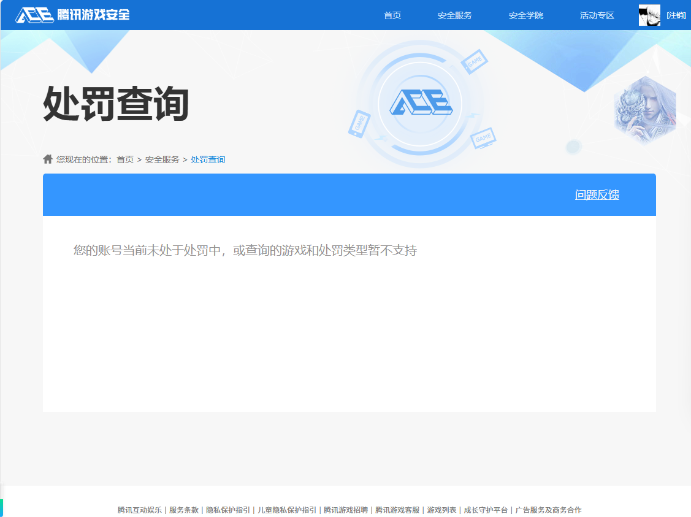Screen dimensions: 691x517
Task: Log out via the [注销] link
Action: click(676, 15)
